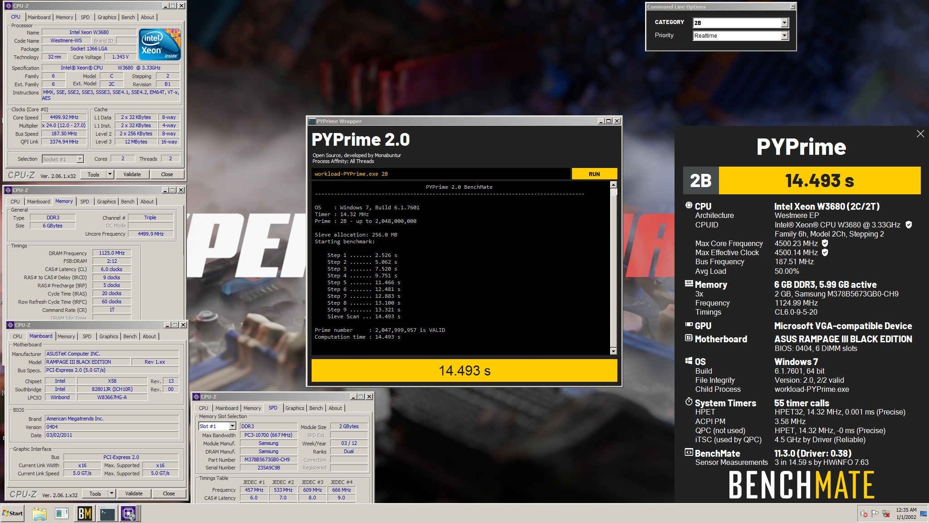The height and width of the screenshot is (523, 929).
Task: Open the Action Center flag tray icon
Action: tap(875, 514)
